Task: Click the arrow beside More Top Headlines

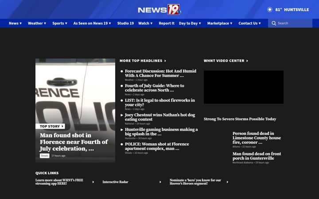Action: point(165,61)
